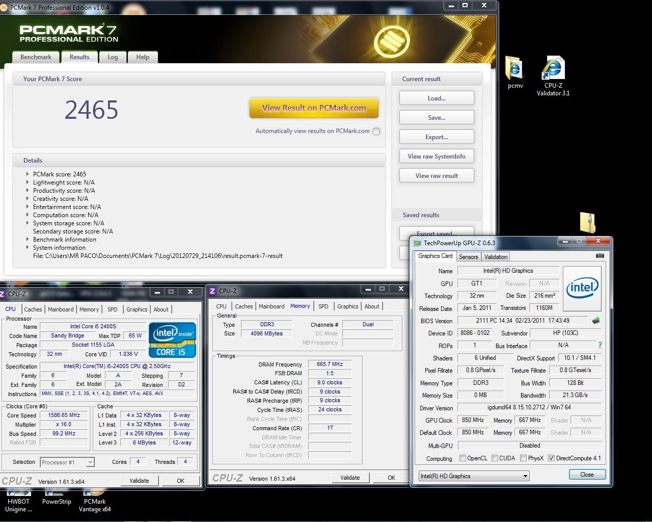This screenshot has width=652, height=522.
Task: Click View raw result button
Action: pos(437,176)
